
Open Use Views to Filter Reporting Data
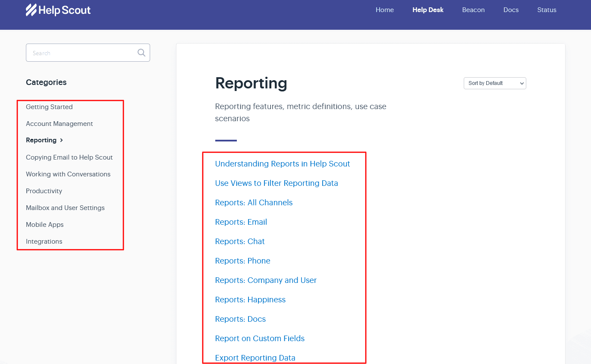277,183
